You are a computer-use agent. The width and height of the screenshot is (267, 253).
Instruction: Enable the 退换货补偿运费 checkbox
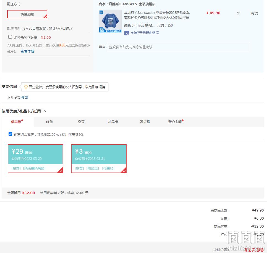(x=10, y=37)
